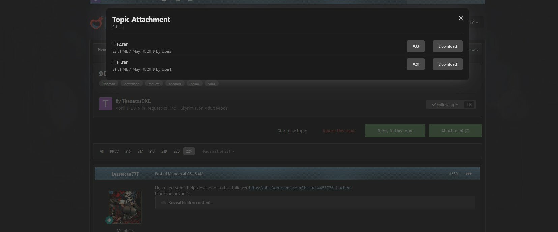Close the Topic Attachment dialog
558x232 pixels.
[461, 18]
